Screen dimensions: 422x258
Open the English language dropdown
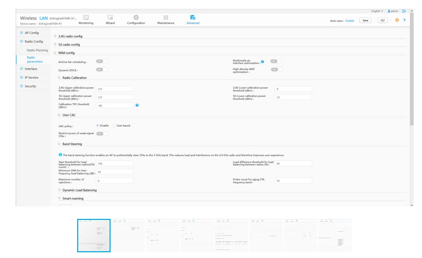click(377, 10)
